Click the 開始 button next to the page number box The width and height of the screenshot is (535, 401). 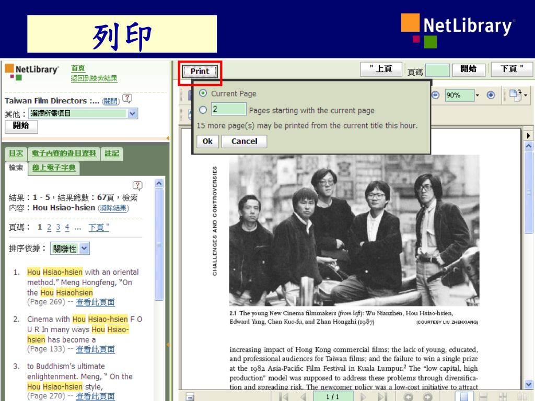coord(469,69)
